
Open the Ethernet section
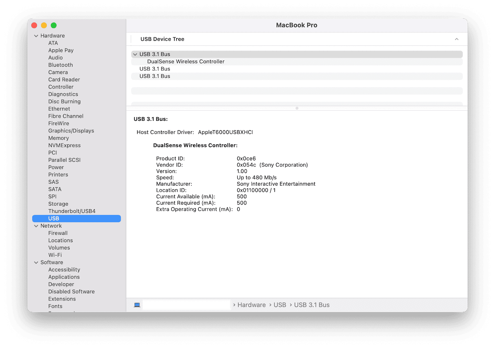point(59,109)
